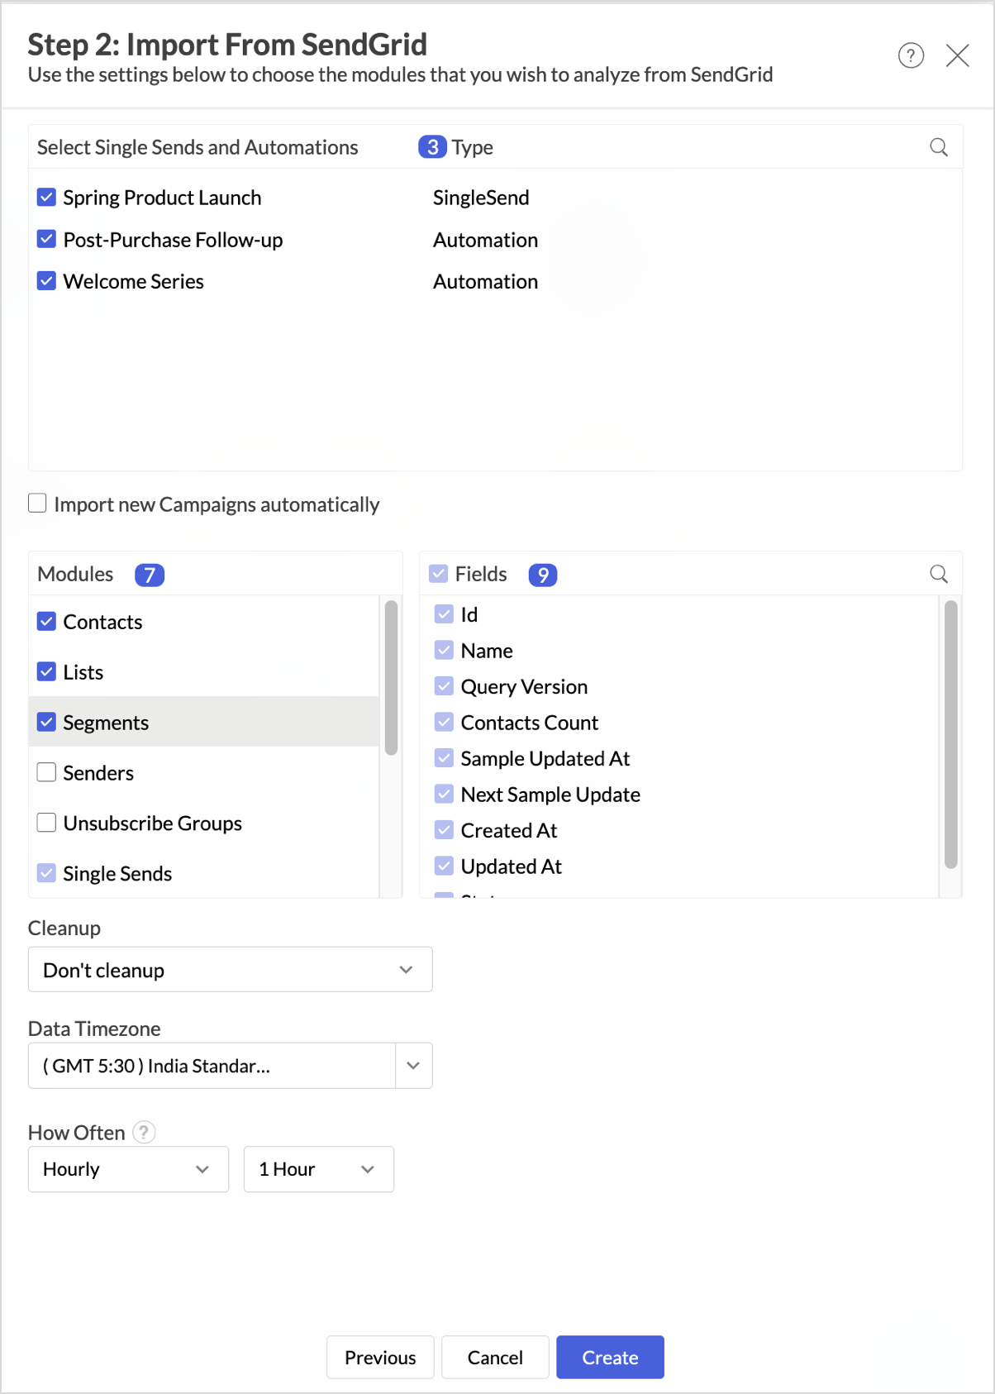Open the 1 Hour interval dropdown
995x1394 pixels.
click(x=318, y=1169)
